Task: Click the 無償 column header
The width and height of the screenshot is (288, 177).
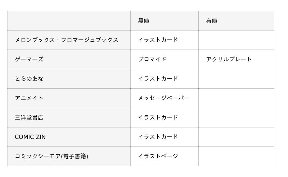Action: coord(144,20)
